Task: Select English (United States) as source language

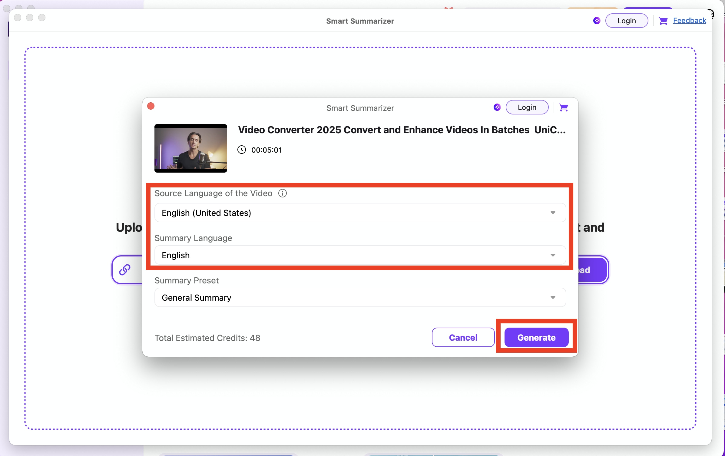Action: point(206,213)
